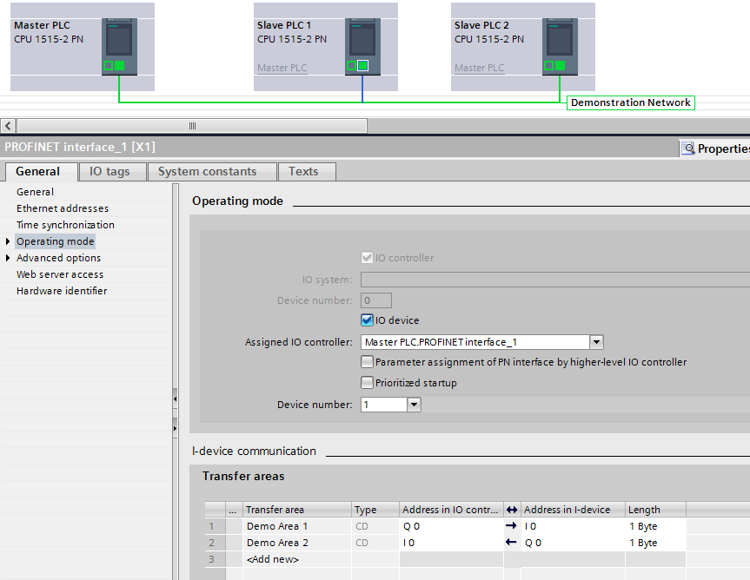
Task: Open the Assigned IO controller dropdown
Action: coord(596,342)
